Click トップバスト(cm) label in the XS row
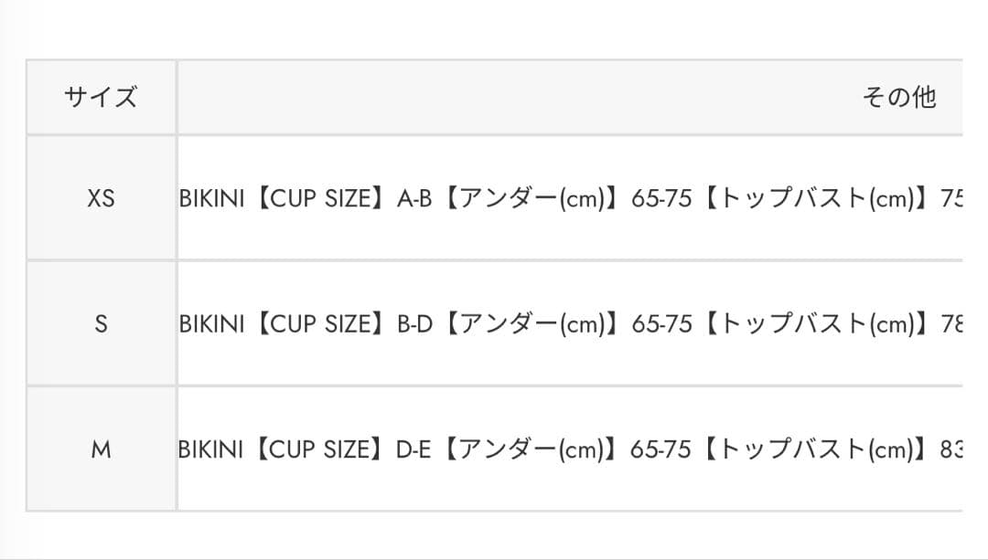Image resolution: width=988 pixels, height=560 pixels. (816, 197)
